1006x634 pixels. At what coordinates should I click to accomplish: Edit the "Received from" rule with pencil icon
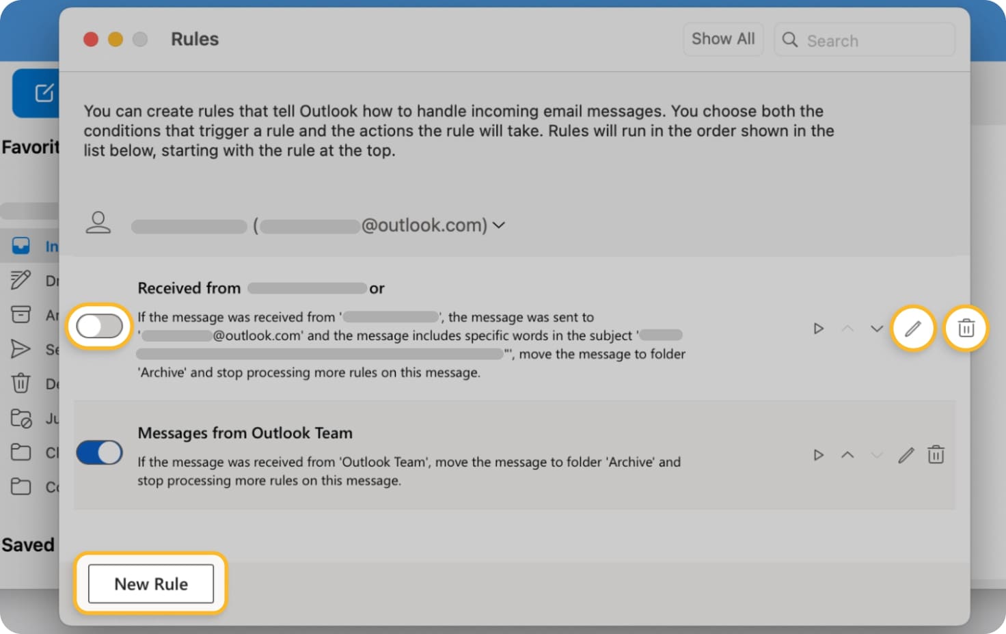click(913, 329)
